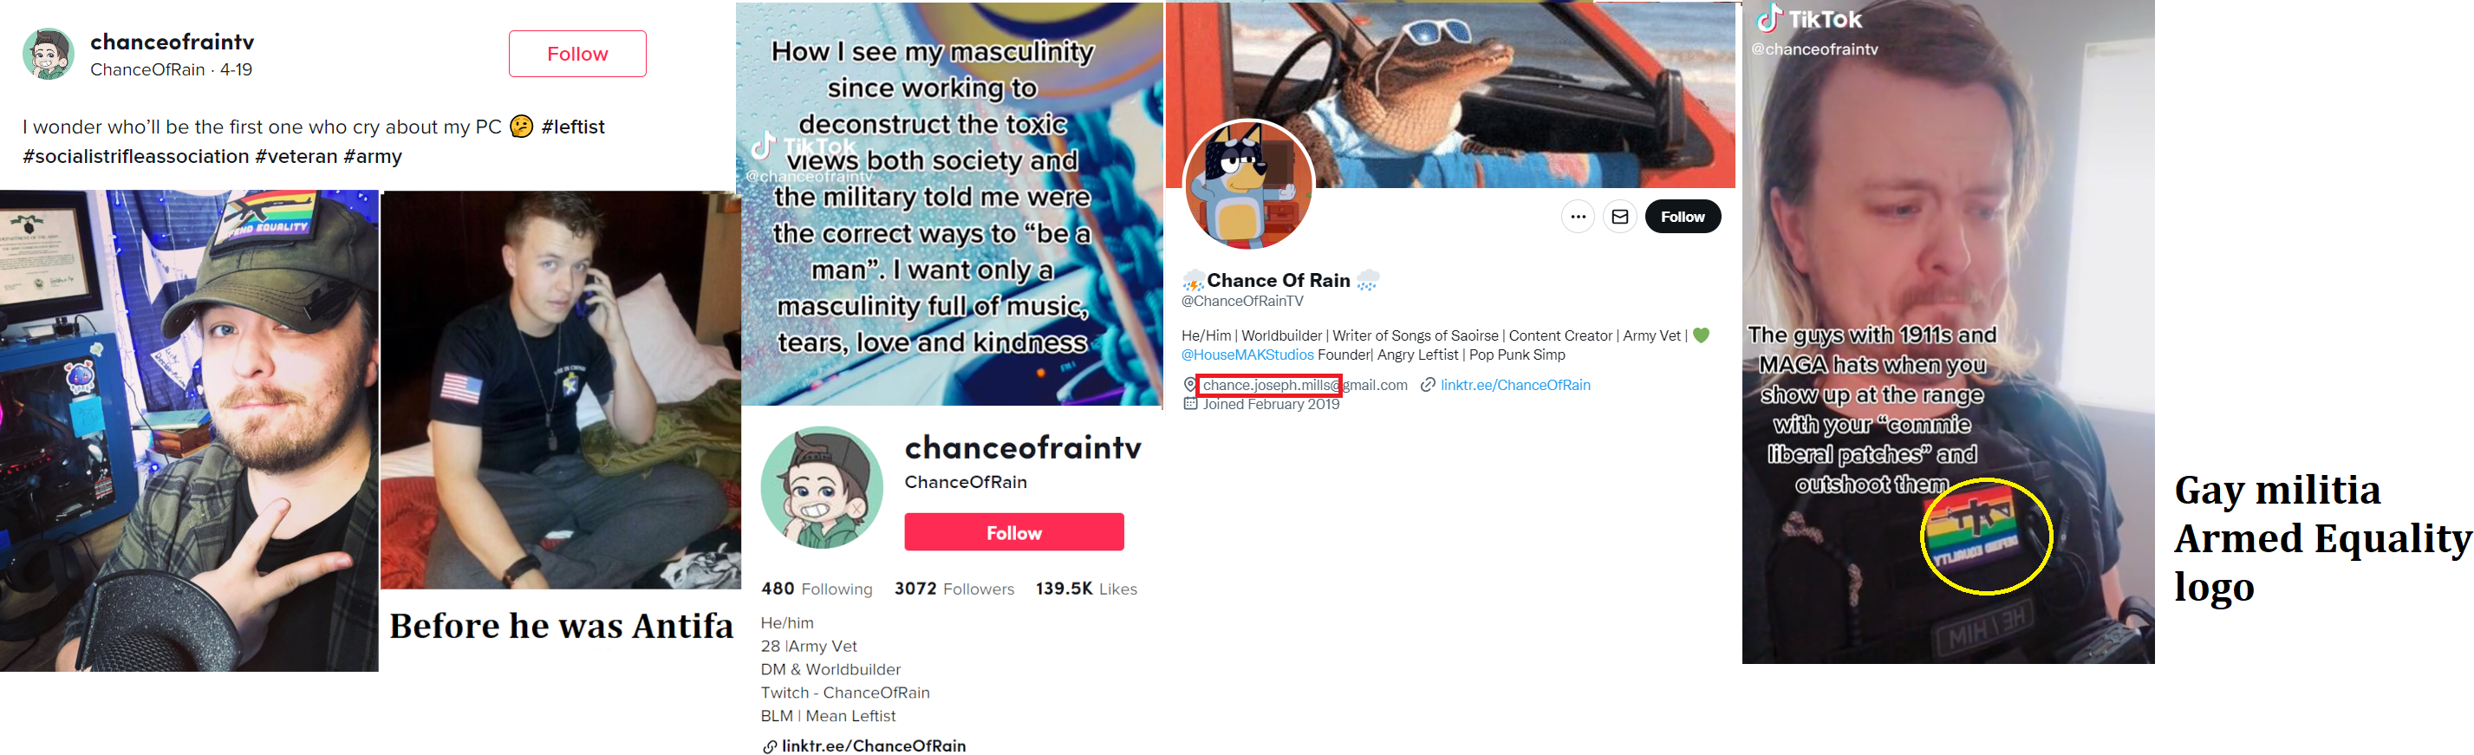Open the 3072 Followers count
The width and height of the screenshot is (2474, 755).
point(954,589)
